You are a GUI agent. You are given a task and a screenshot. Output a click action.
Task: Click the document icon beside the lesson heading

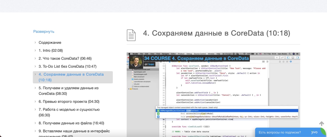(x=131, y=35)
